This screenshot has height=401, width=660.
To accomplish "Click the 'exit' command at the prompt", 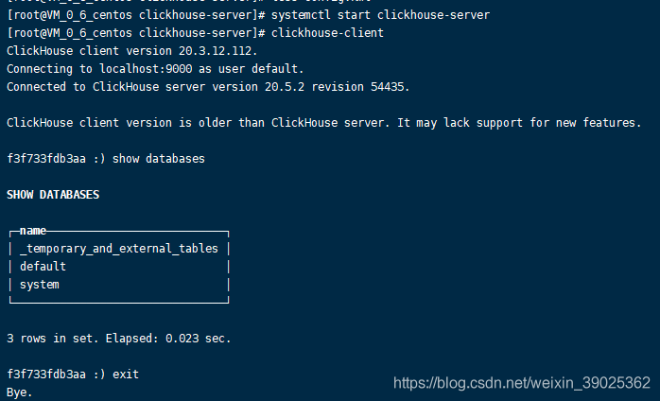I will click(125, 375).
